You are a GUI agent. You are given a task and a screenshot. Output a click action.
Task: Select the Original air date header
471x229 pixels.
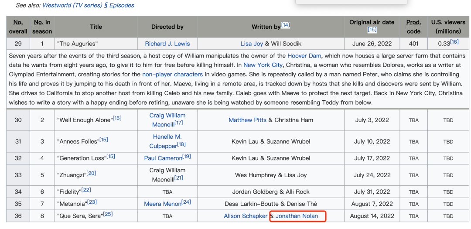point(372,27)
